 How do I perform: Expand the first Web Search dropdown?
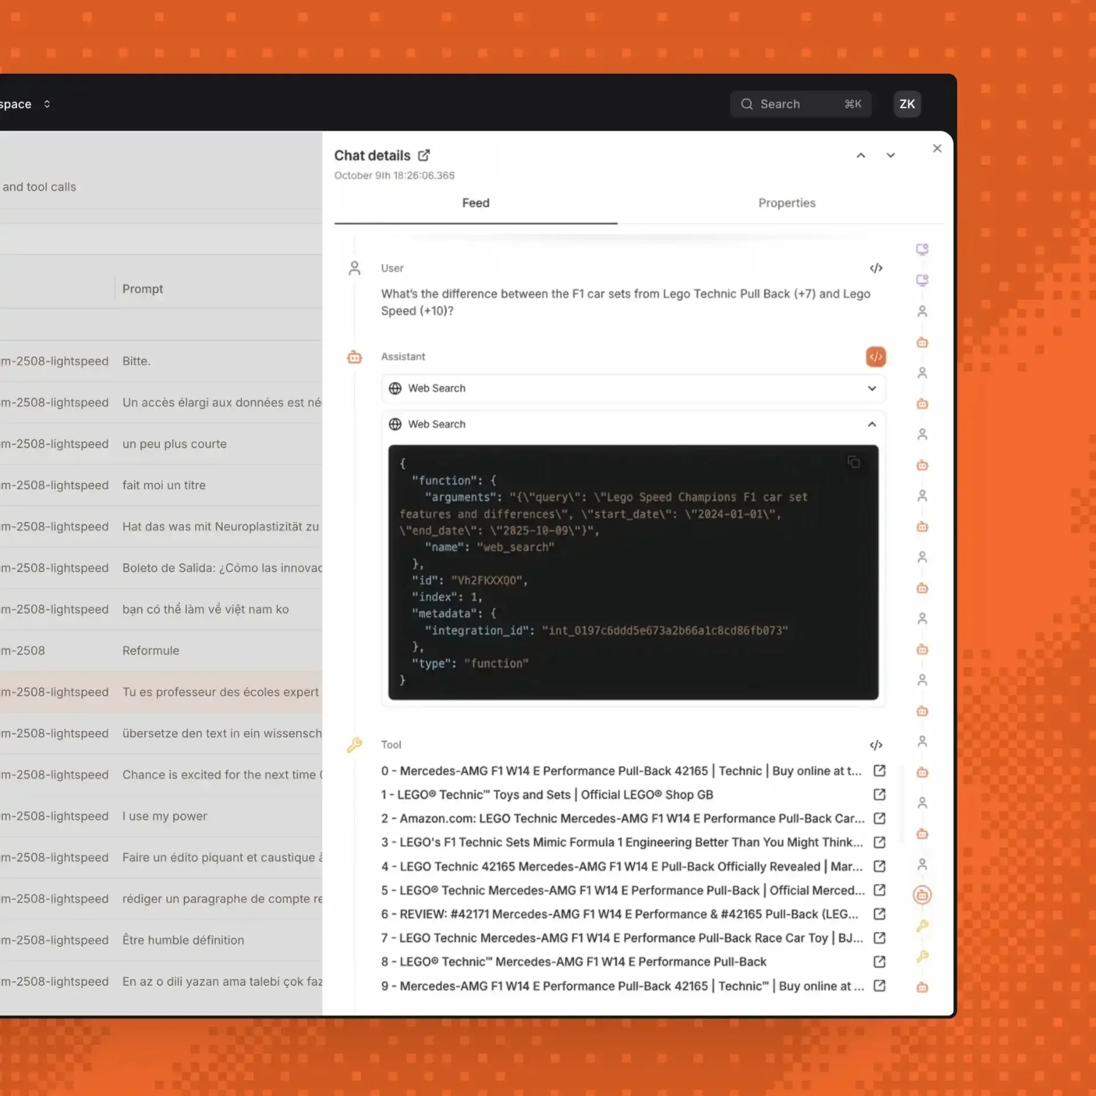pos(872,388)
